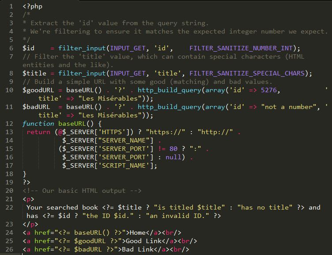Screen dimensions: 332x255
Task: Click the words "Your searched book"
Action: [x=62, y=208]
